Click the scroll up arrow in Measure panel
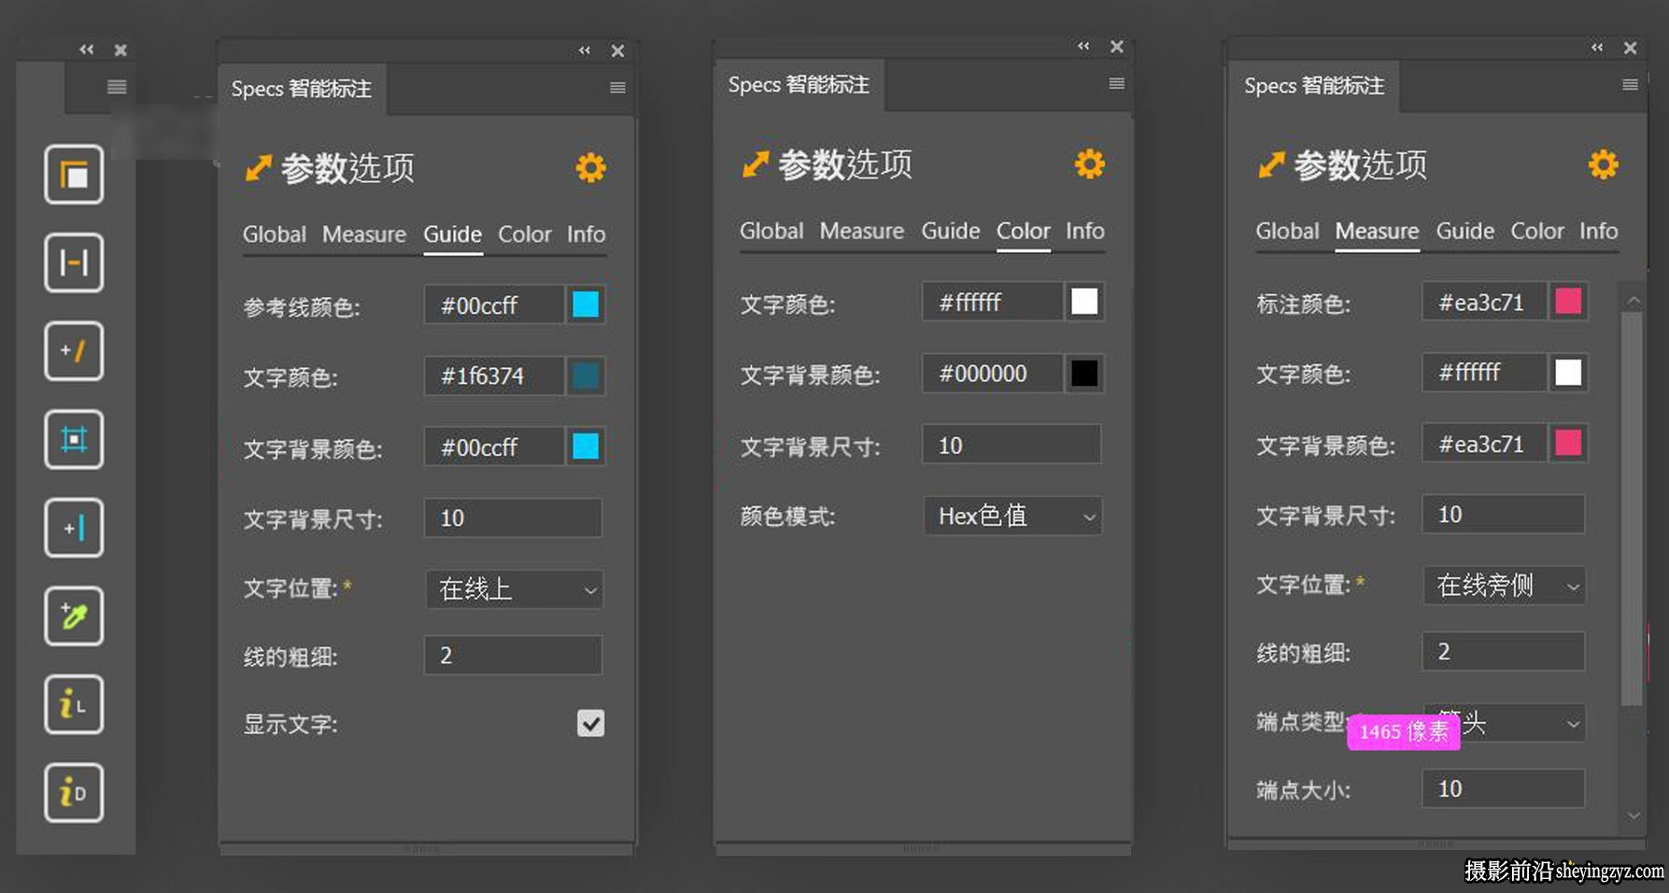Image resolution: width=1669 pixels, height=893 pixels. point(1633,300)
